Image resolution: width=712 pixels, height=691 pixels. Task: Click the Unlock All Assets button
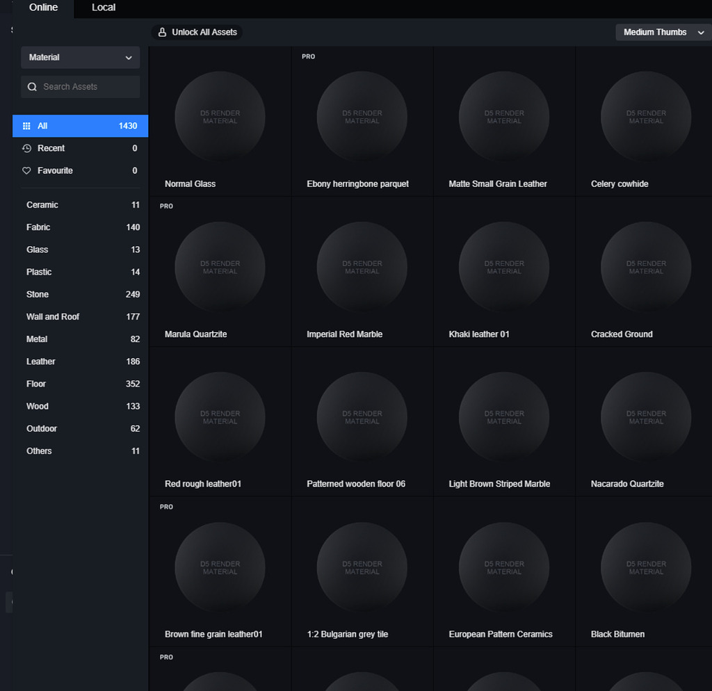[x=197, y=32]
